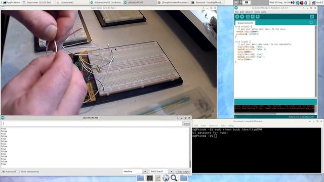Click the Bluetooth icon in system tray
The width and height of the screenshot is (324, 182).
point(306,3)
